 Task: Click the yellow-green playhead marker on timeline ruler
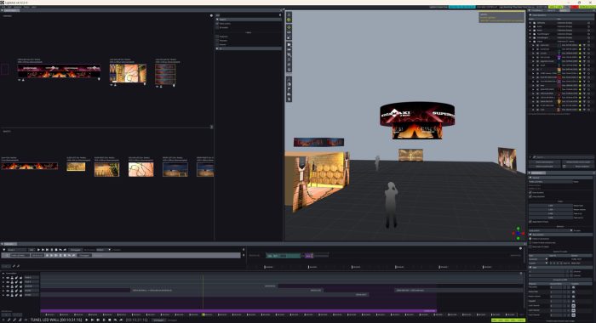tap(203, 314)
